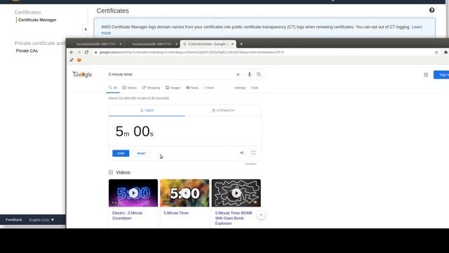Submit the search with the magnifier icon

[x=259, y=74]
